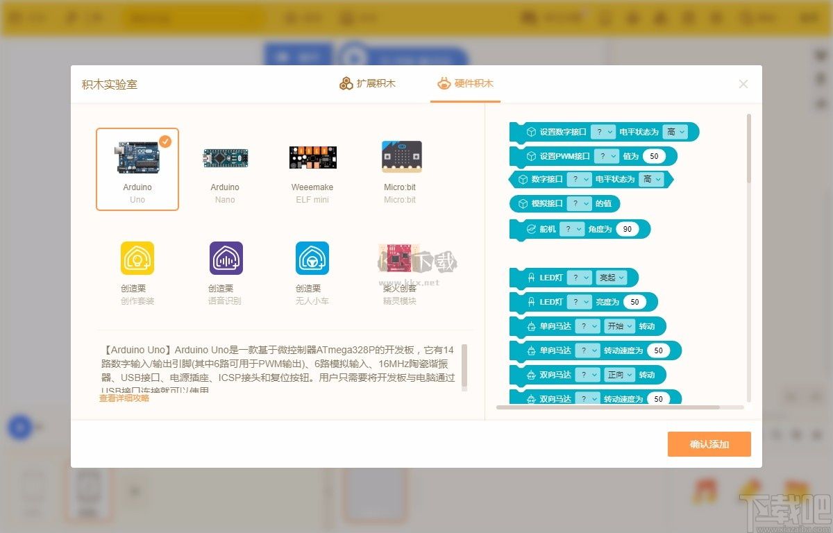
Task: Select the purple 创造栗 语音识别 icon
Action: (x=226, y=258)
